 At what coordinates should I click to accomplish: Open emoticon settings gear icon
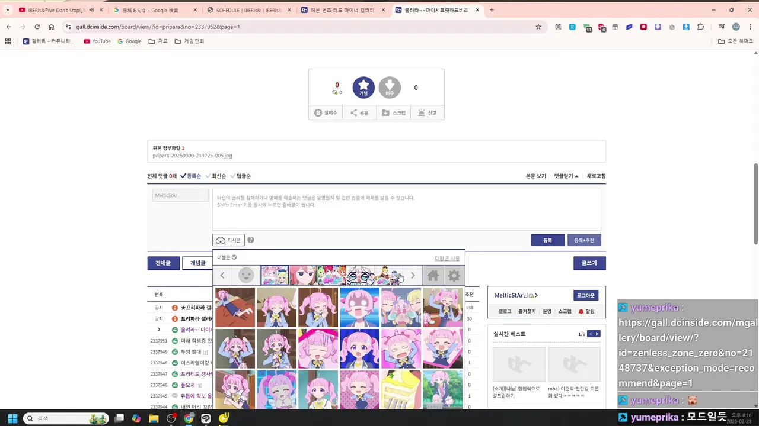pos(454,275)
